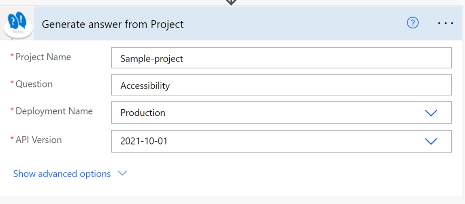Expand the Show advanced options link
This screenshot has height=204, width=465.
point(62,174)
